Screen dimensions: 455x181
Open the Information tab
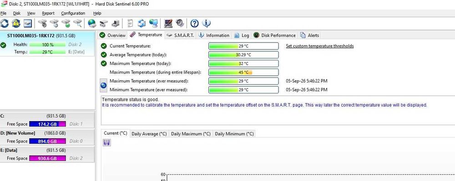pos(214,35)
